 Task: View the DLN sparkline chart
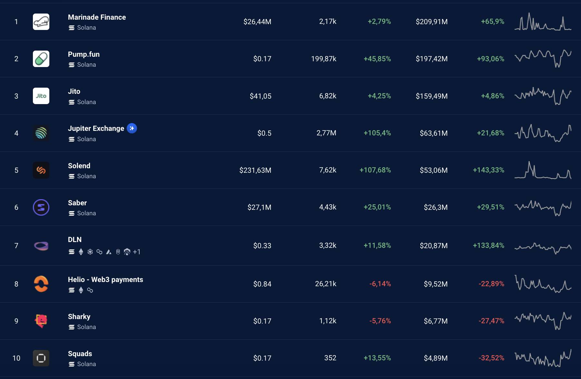point(543,248)
